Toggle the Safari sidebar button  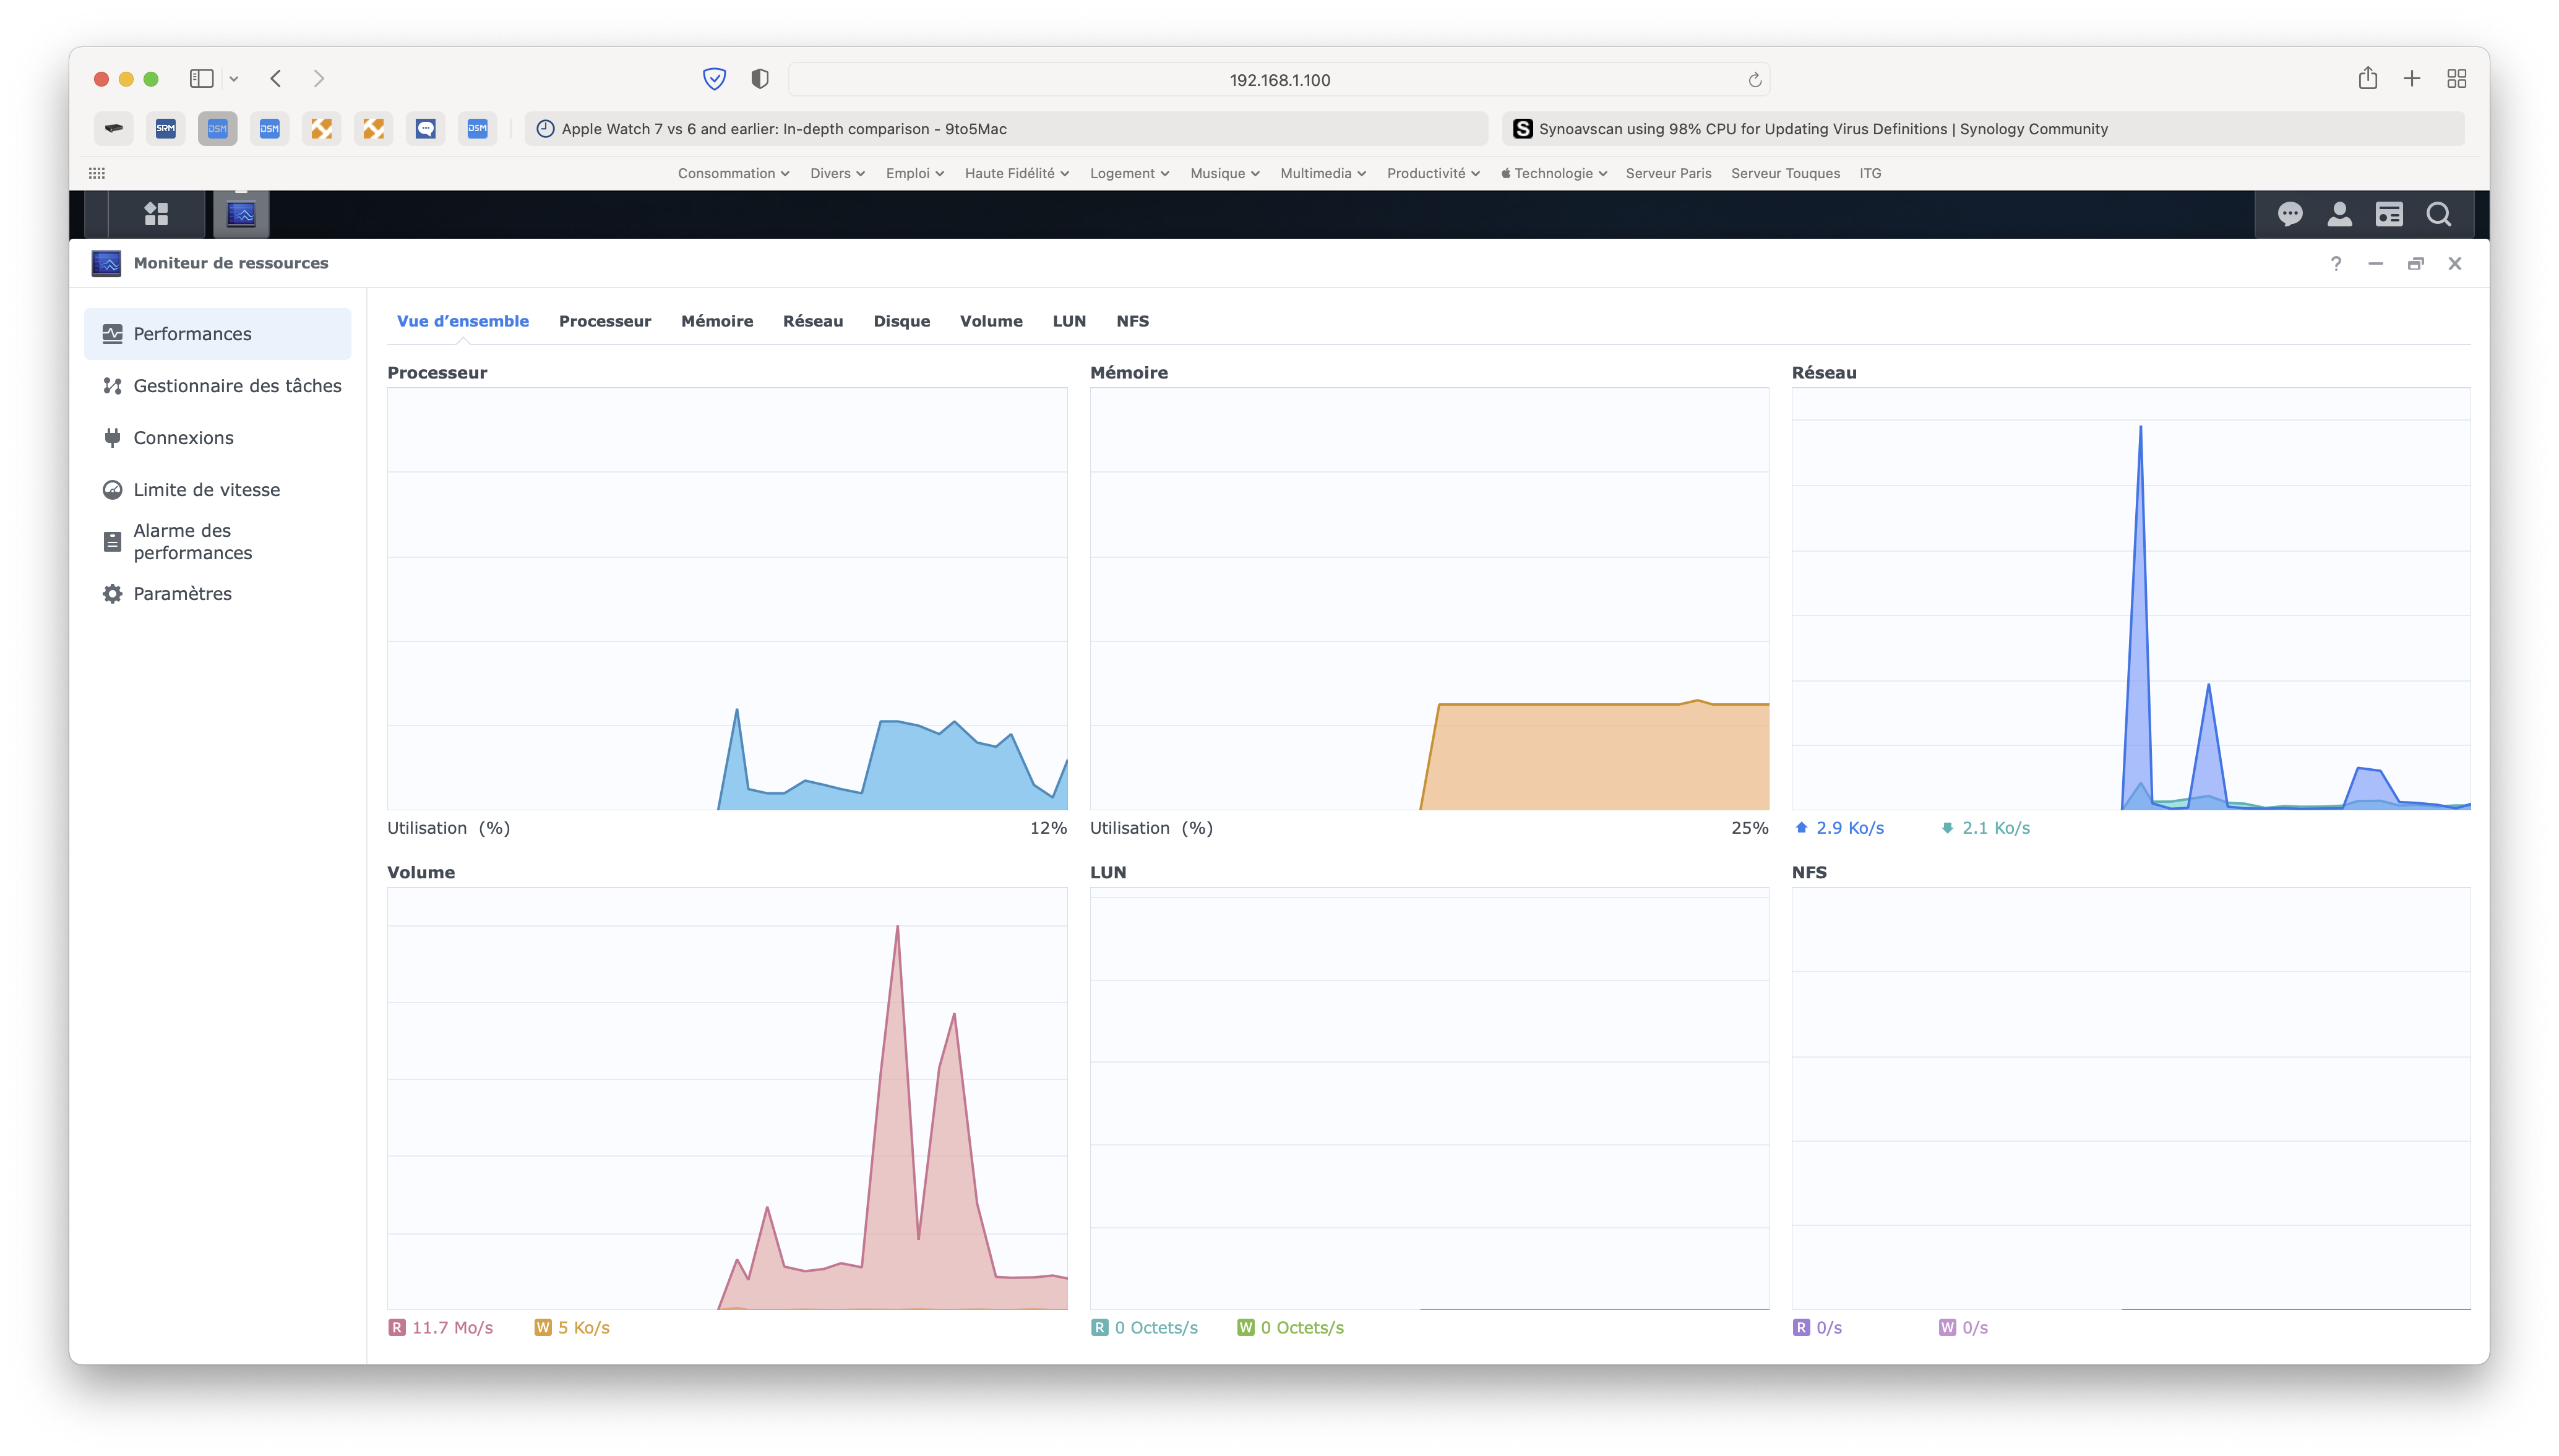coord(202,78)
